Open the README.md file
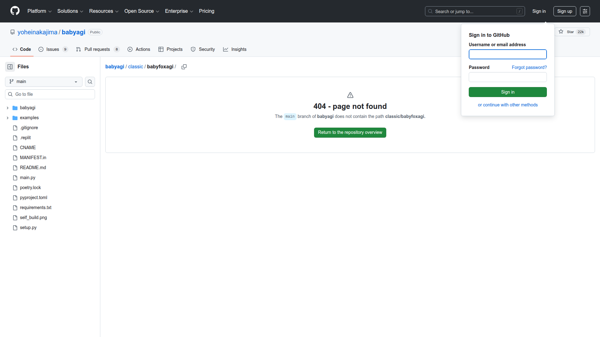The width and height of the screenshot is (600, 337). pos(33,168)
